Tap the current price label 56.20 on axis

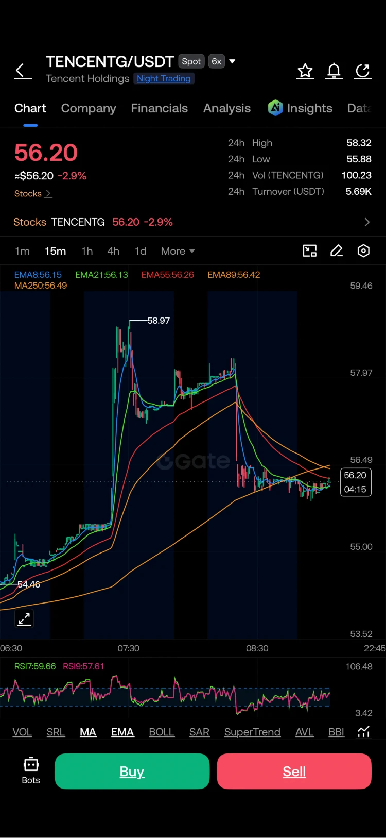356,482
